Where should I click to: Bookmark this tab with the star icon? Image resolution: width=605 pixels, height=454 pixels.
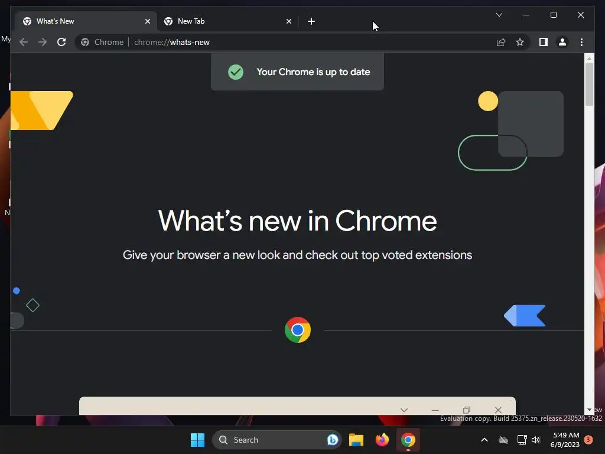(520, 42)
